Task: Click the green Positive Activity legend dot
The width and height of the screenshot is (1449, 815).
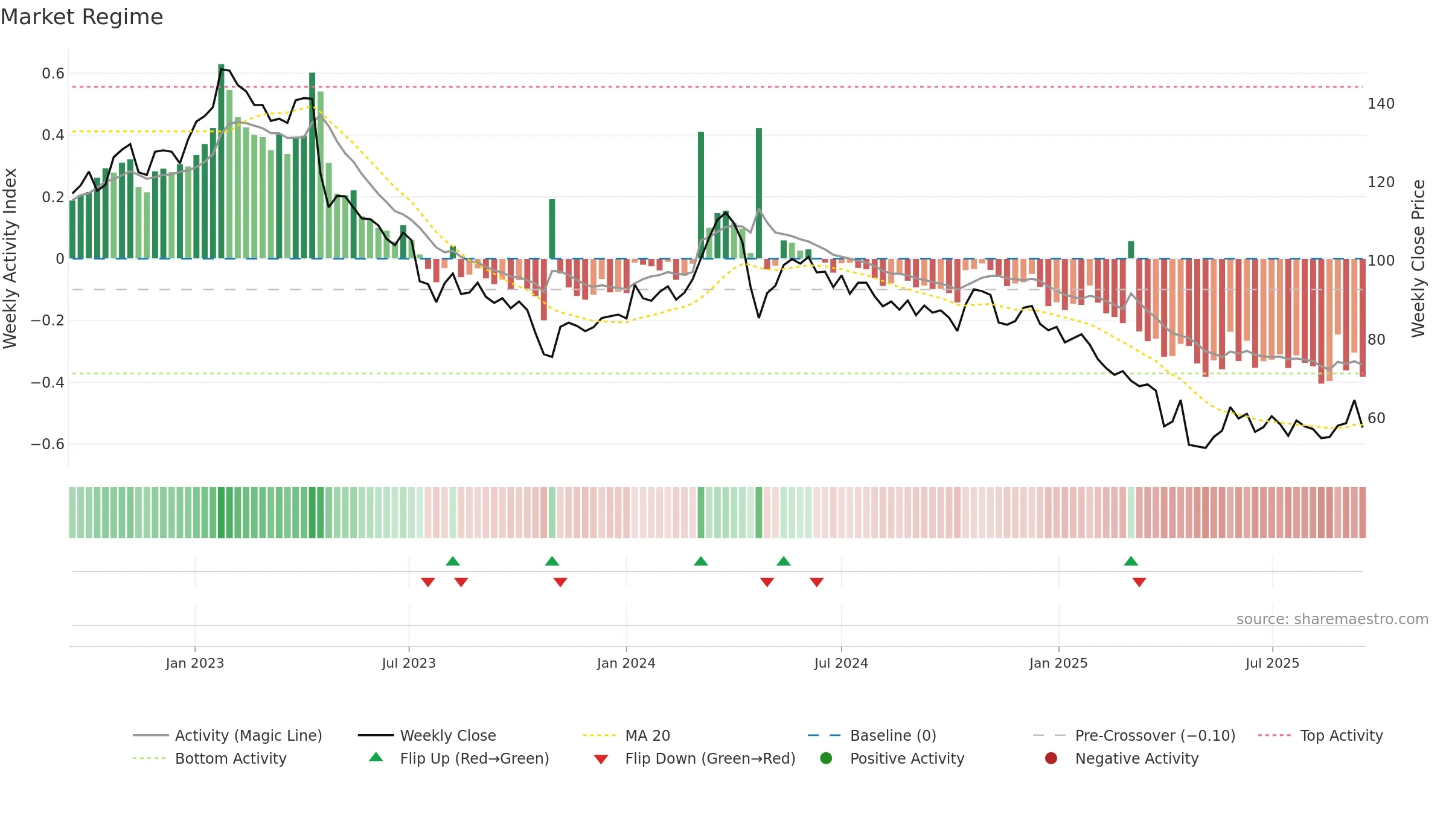Action: pyautogui.click(x=826, y=758)
